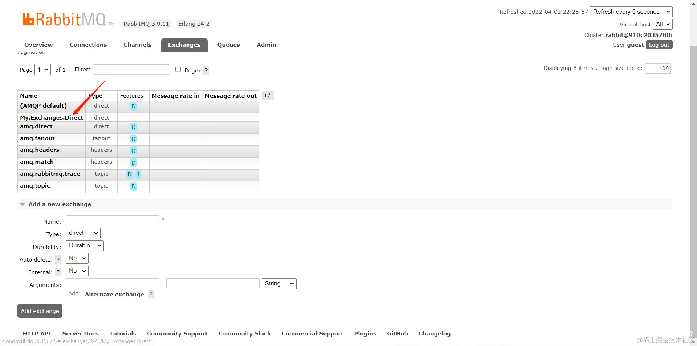Open the Plugins footer link
Viewport: 697px width, 346px height.
365,334
